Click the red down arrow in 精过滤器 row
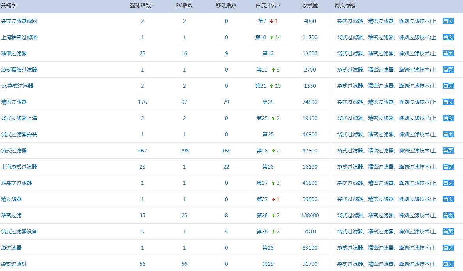 pyautogui.click(x=272, y=199)
